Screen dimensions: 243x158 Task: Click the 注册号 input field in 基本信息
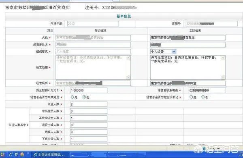point(211,24)
